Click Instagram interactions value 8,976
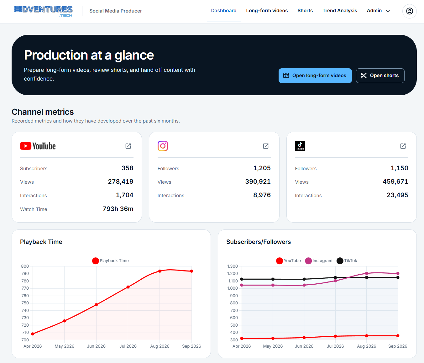The height and width of the screenshot is (363, 424). click(x=262, y=195)
